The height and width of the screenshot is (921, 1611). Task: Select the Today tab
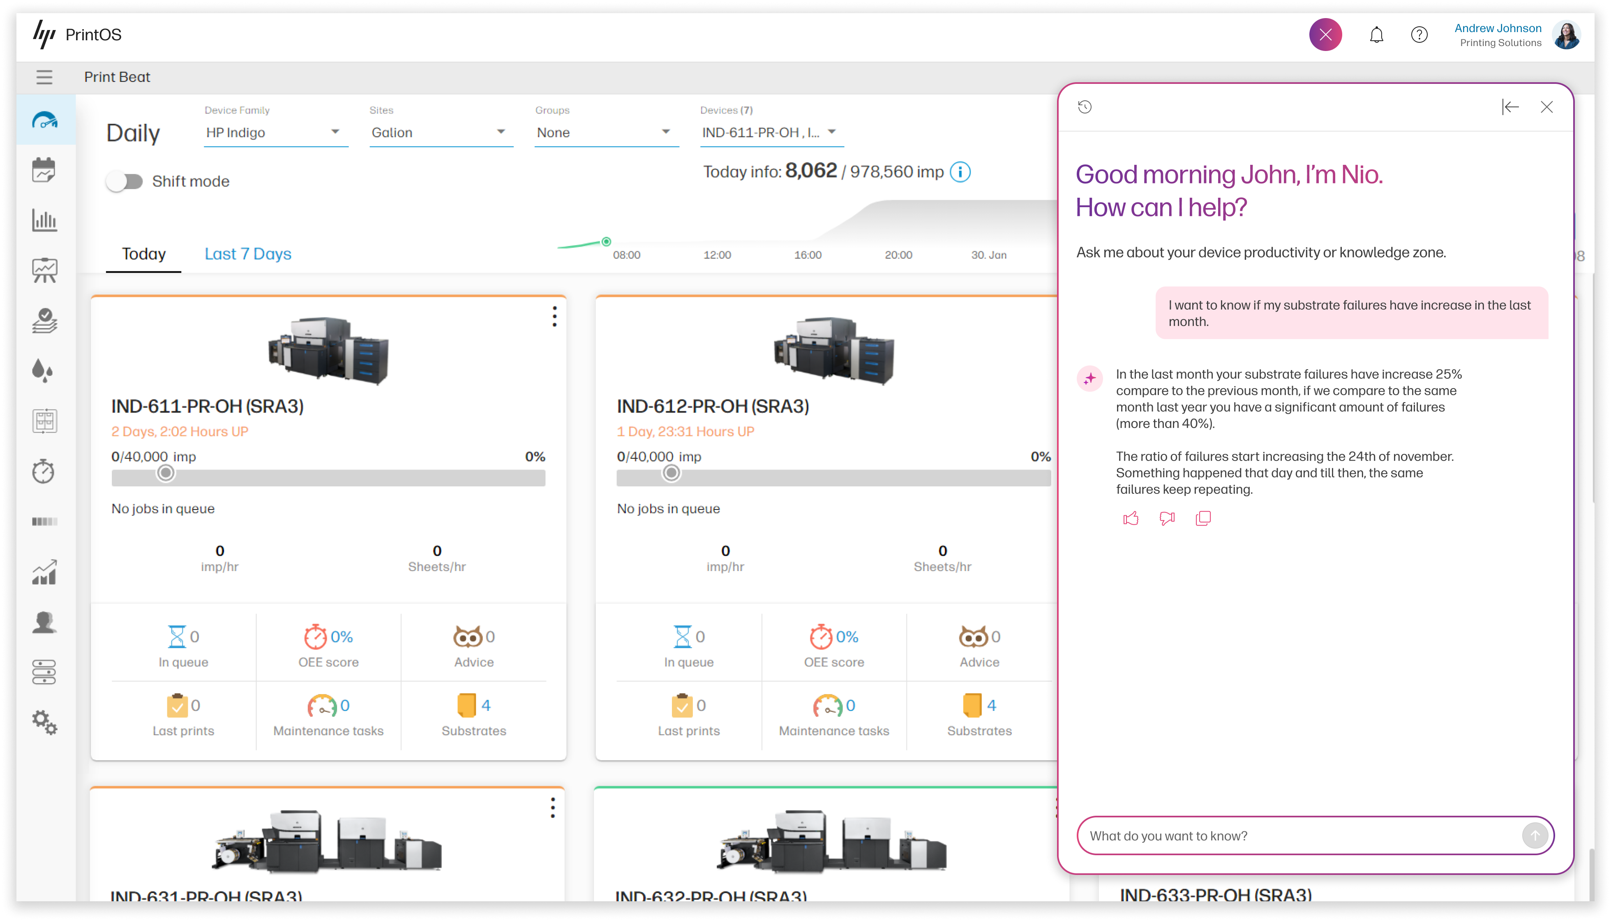click(x=143, y=254)
